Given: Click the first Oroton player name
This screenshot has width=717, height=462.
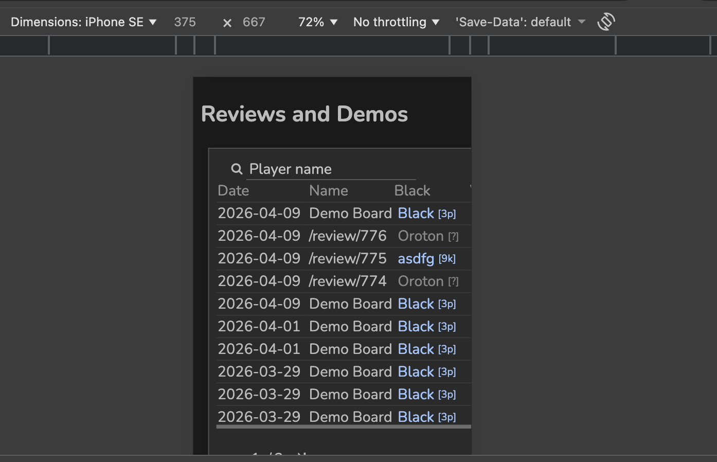Looking at the screenshot, I should (421, 236).
